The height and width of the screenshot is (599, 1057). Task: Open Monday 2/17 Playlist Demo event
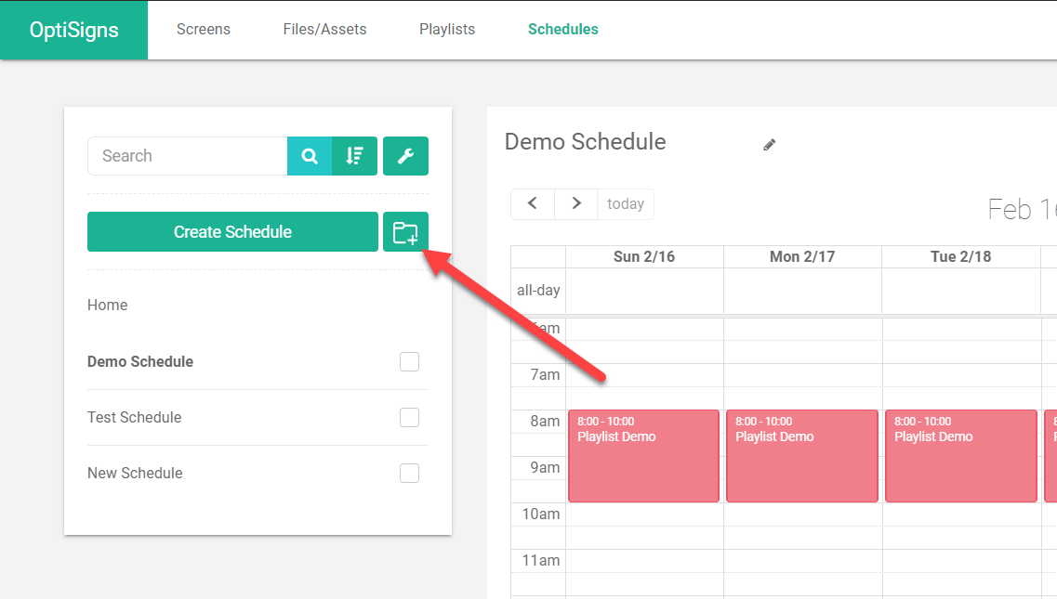point(801,455)
